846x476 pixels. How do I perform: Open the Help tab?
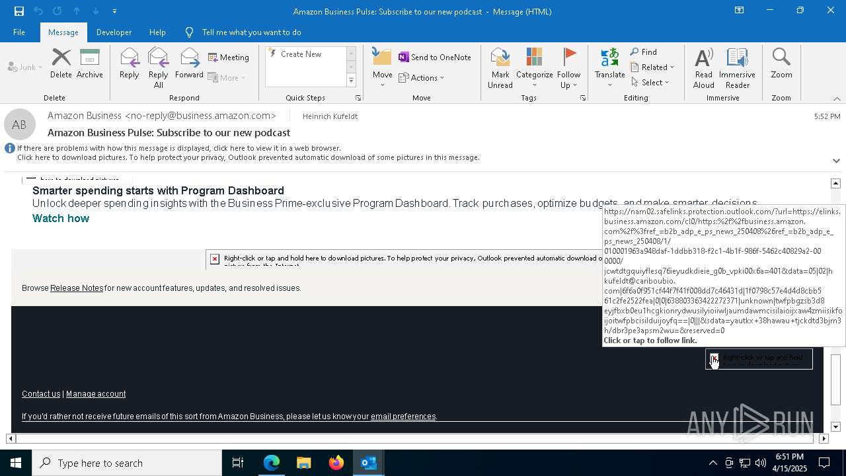[x=157, y=32]
